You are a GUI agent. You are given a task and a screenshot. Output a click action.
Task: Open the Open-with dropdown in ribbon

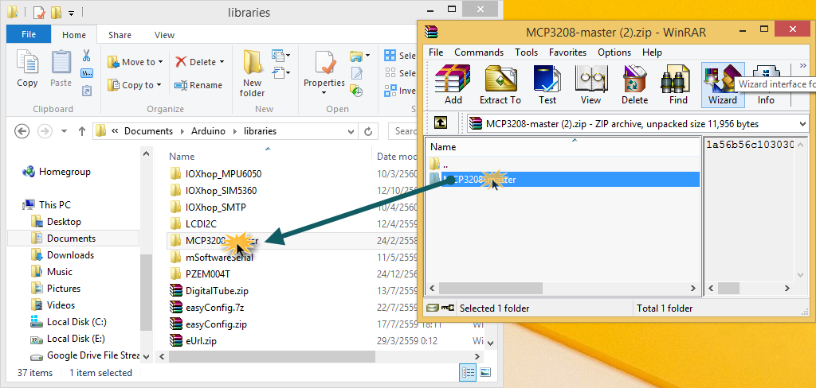tap(359, 56)
